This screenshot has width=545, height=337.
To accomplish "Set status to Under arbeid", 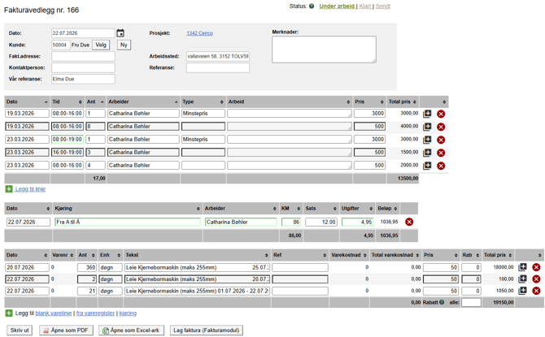I will pos(337,6).
